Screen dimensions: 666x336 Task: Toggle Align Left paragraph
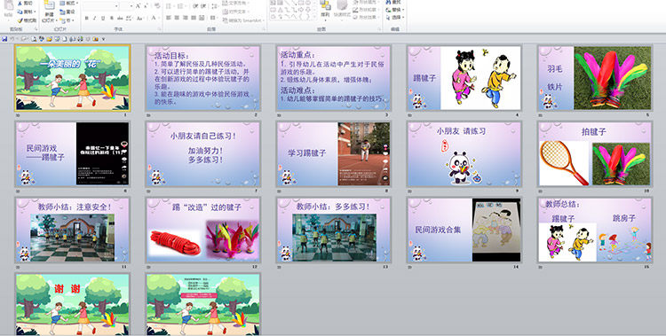point(168,18)
